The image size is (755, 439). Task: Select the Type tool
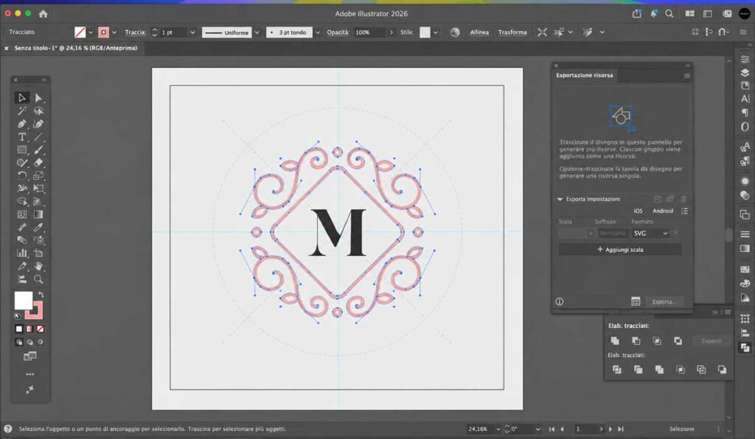21,137
